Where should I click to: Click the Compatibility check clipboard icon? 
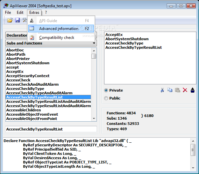click(32, 38)
